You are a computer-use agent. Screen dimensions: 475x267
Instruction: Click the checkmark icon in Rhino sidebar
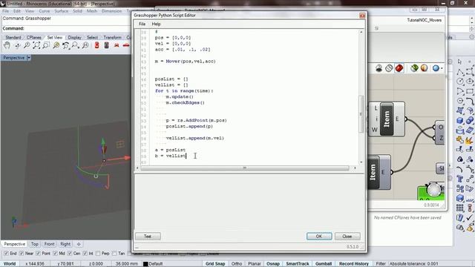click(470, 217)
